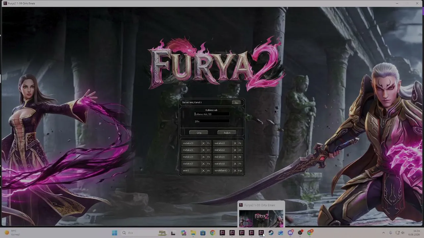Select the saved account in the F10 row
Image resolution: width=424 pixels, height=238 pixels.
pos(223,171)
